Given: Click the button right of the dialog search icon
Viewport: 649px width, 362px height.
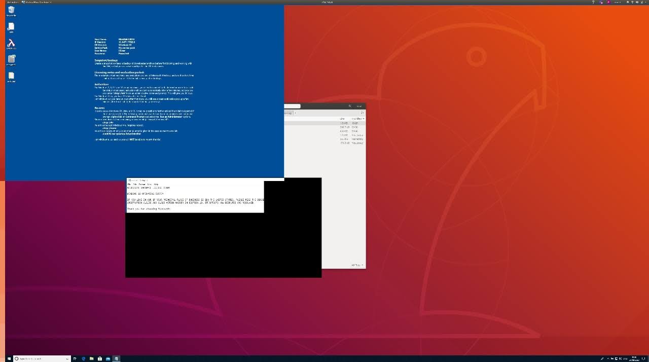Looking at the screenshot, I should pyautogui.click(x=359, y=106).
